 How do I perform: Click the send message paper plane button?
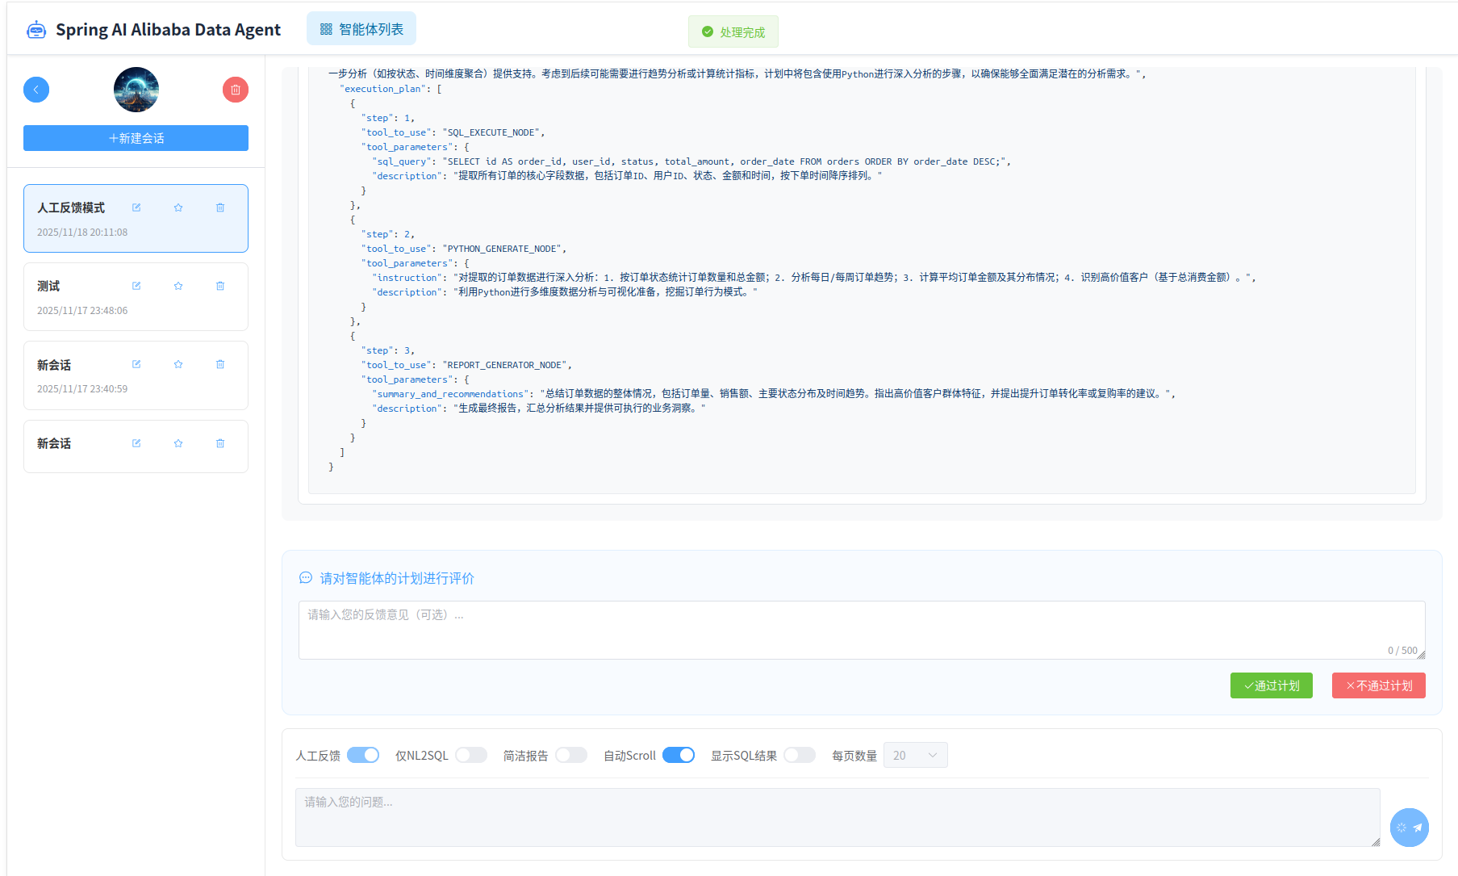1409,828
